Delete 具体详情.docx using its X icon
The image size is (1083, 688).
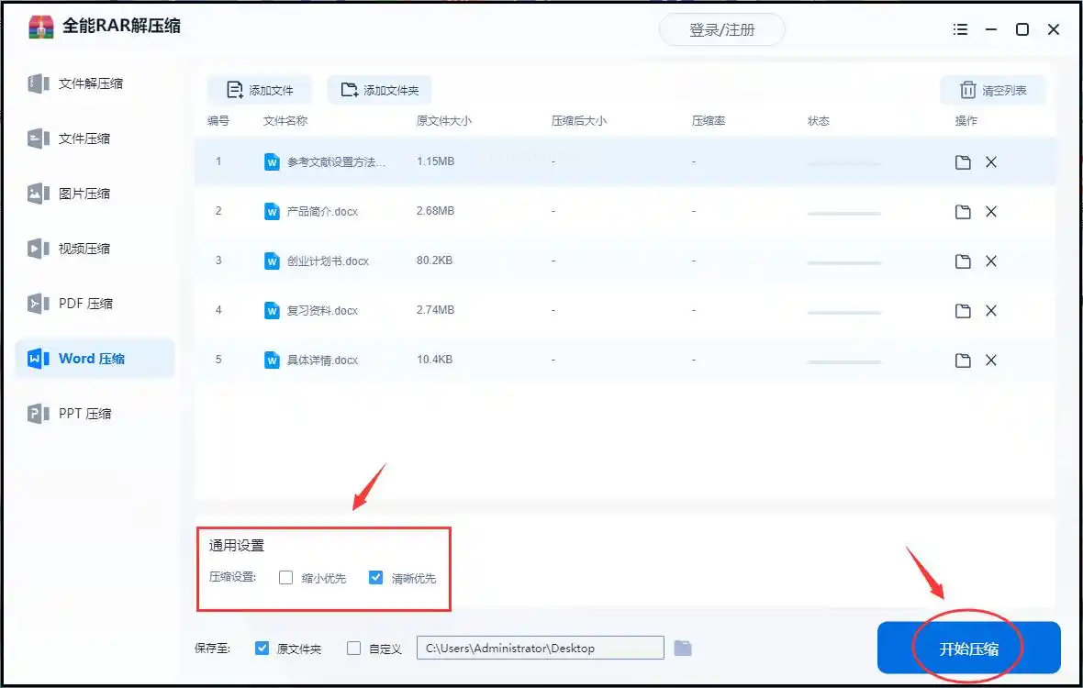pyautogui.click(x=991, y=361)
